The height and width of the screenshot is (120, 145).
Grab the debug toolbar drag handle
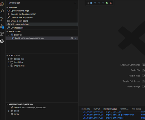[x=88, y=3]
